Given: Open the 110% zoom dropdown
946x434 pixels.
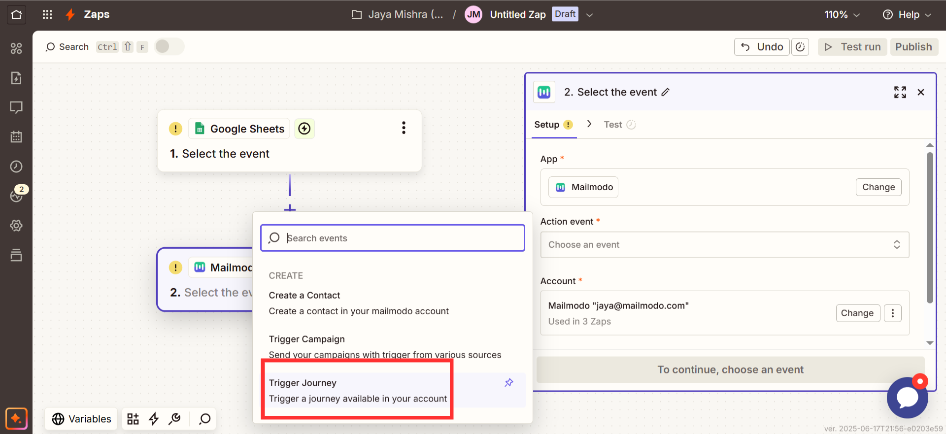Looking at the screenshot, I should [842, 14].
